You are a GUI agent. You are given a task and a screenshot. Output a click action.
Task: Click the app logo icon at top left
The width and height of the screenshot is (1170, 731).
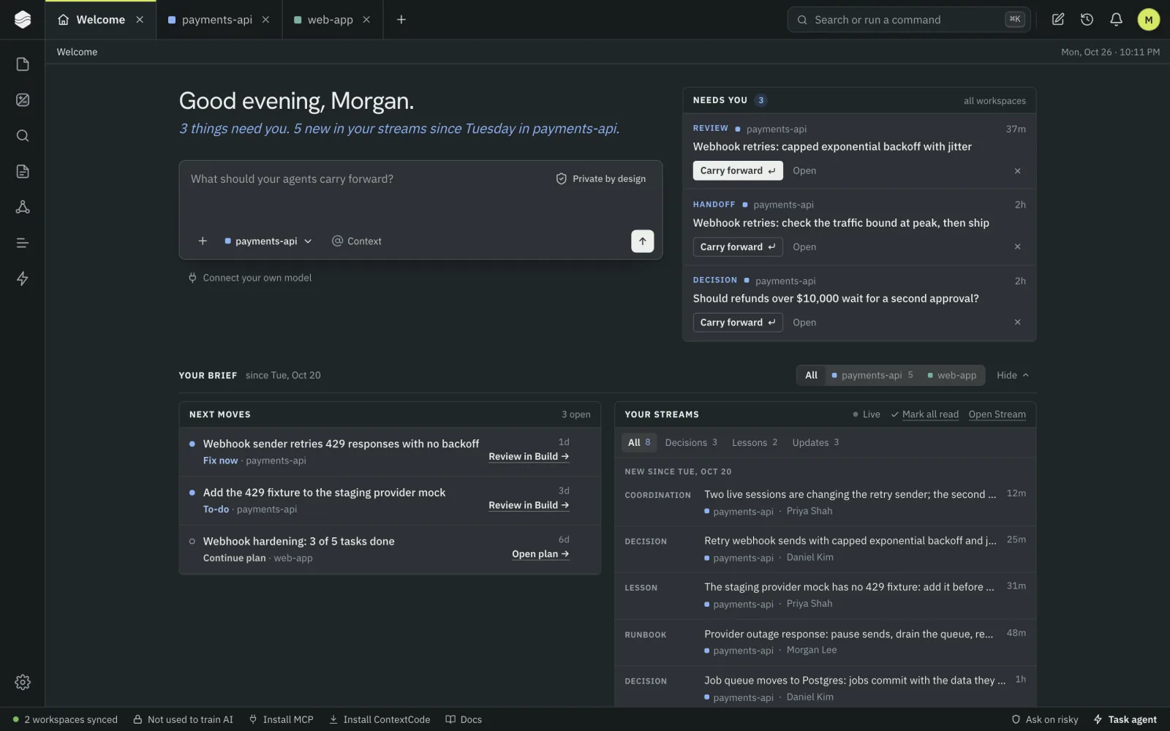pos(23,20)
